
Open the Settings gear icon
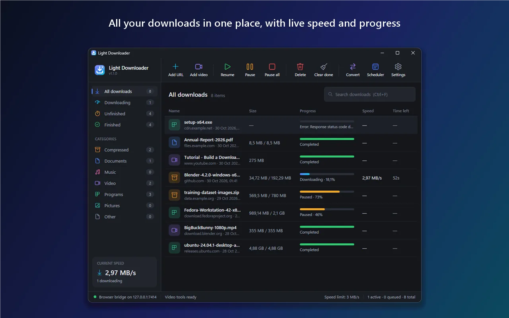(398, 67)
